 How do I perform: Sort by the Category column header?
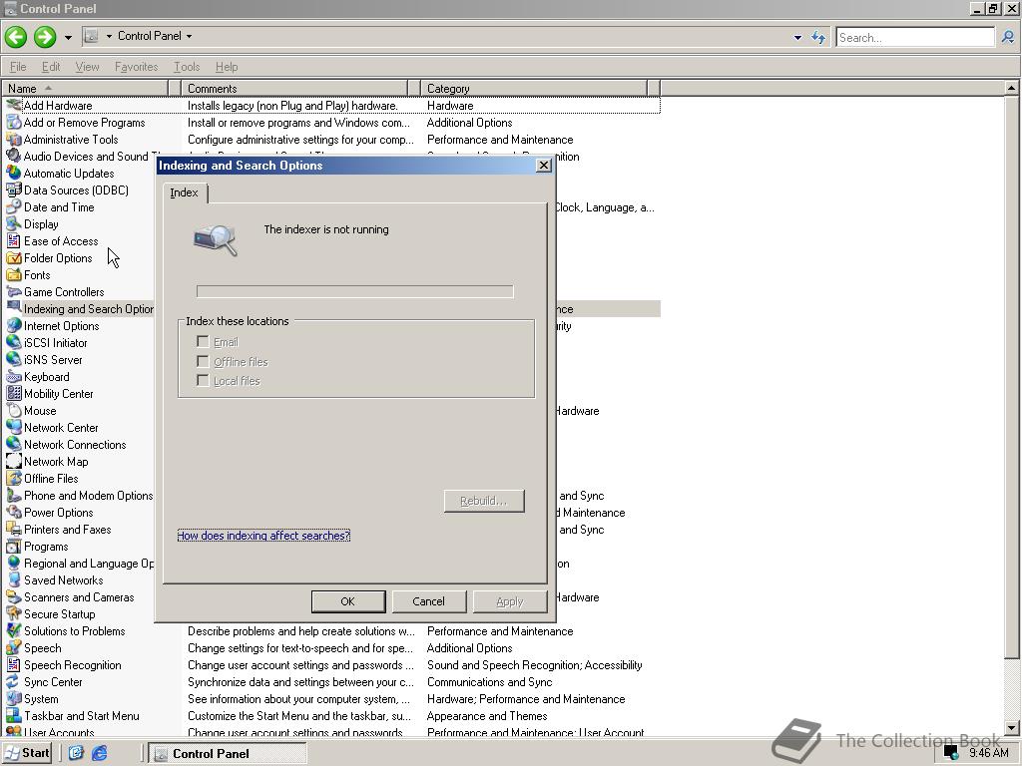point(534,88)
